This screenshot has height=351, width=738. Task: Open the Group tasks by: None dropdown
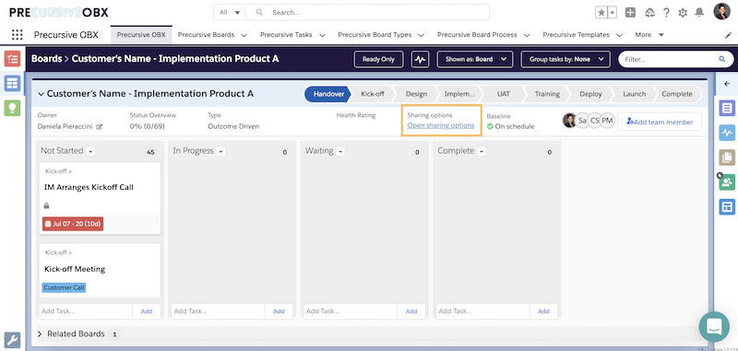click(565, 59)
